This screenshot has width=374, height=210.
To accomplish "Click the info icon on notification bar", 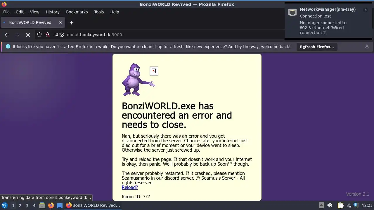I will [8, 46].
